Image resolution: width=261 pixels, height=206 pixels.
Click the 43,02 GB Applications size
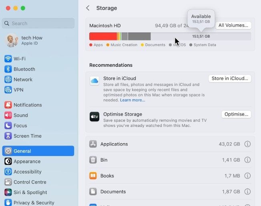(229, 144)
